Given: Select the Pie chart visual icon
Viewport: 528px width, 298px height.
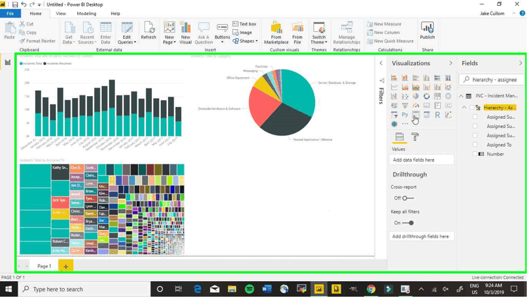Looking at the screenshot, I should coord(416,96).
